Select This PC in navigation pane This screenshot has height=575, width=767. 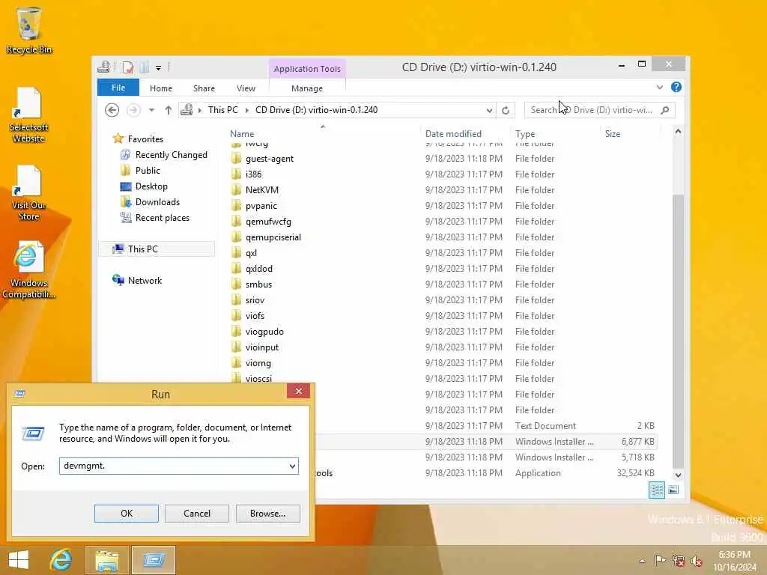[x=157, y=249]
